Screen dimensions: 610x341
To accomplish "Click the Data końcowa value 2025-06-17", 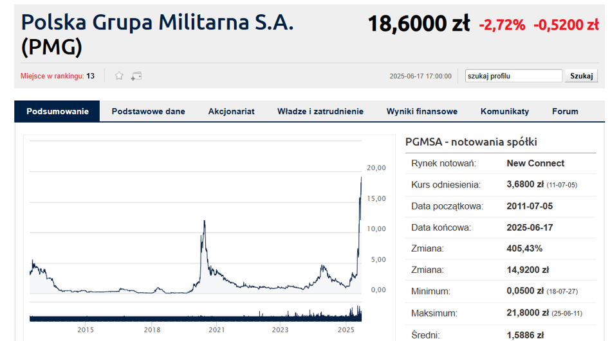I will pyautogui.click(x=530, y=227).
